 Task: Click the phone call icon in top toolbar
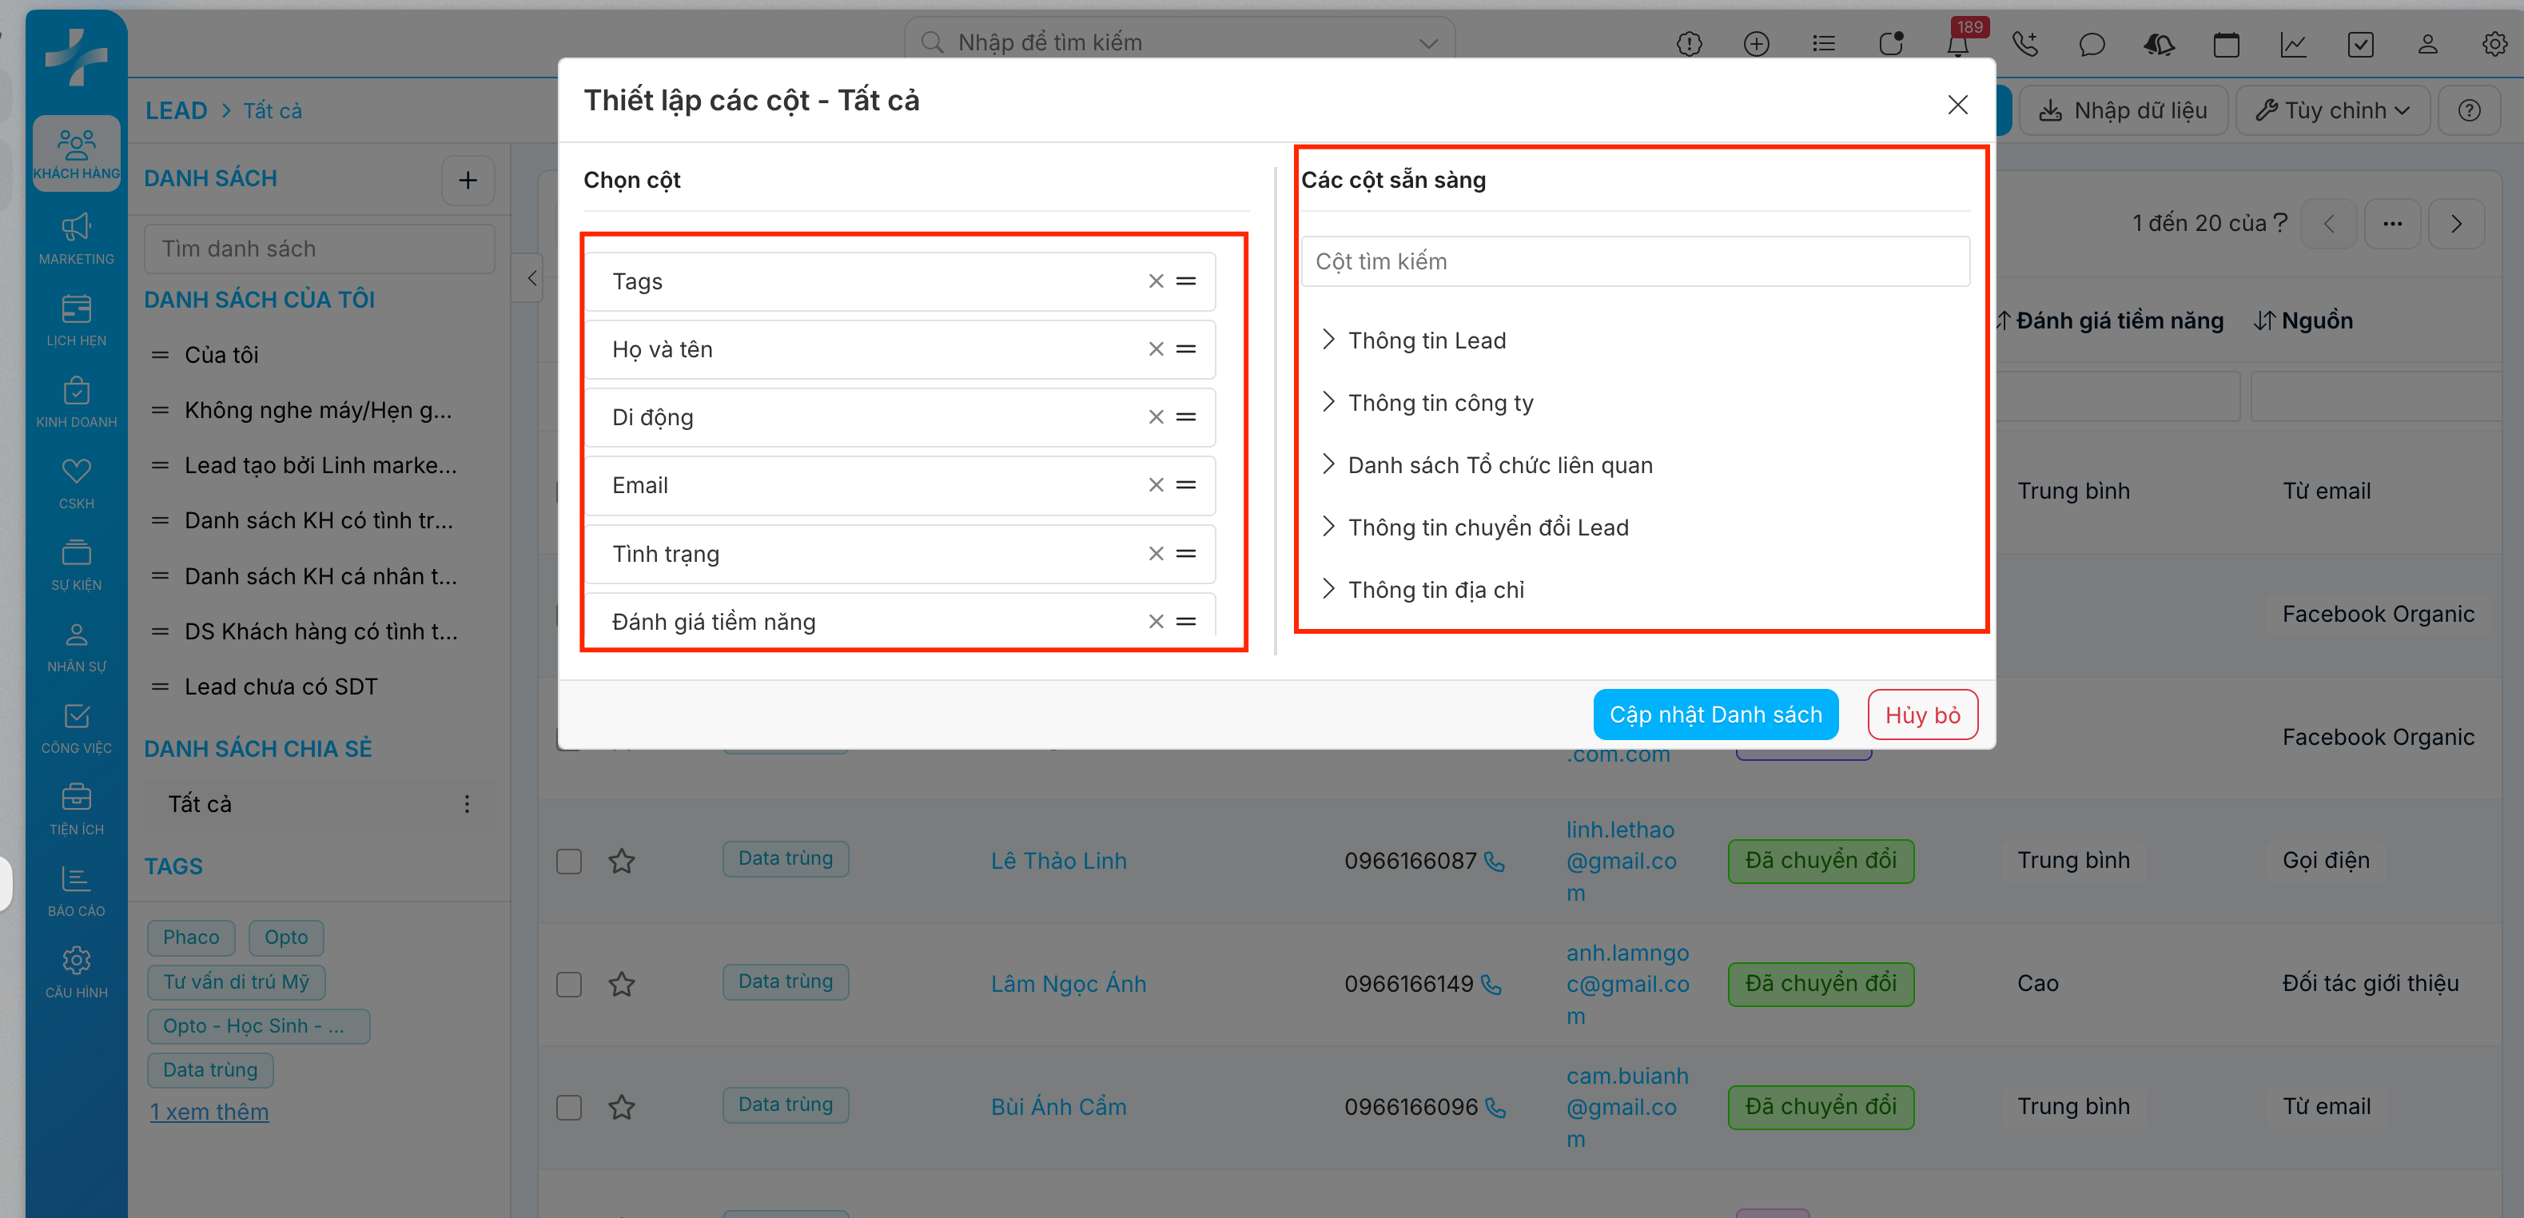2024,43
